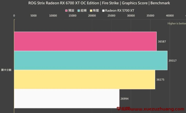Image resolution: width=186 pixels, height=113 pixels.
Task: Click the pink bar scoring 36587
Action: 85,41
